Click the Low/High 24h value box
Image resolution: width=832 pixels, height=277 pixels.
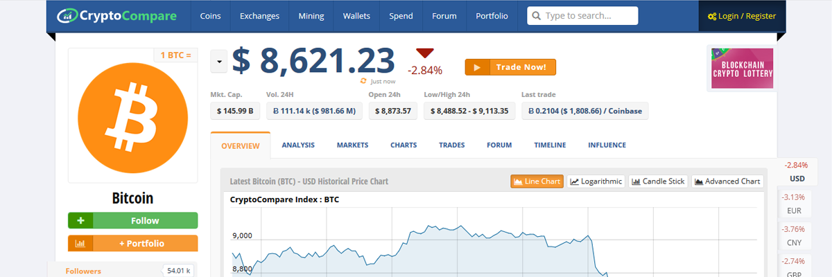(469, 111)
